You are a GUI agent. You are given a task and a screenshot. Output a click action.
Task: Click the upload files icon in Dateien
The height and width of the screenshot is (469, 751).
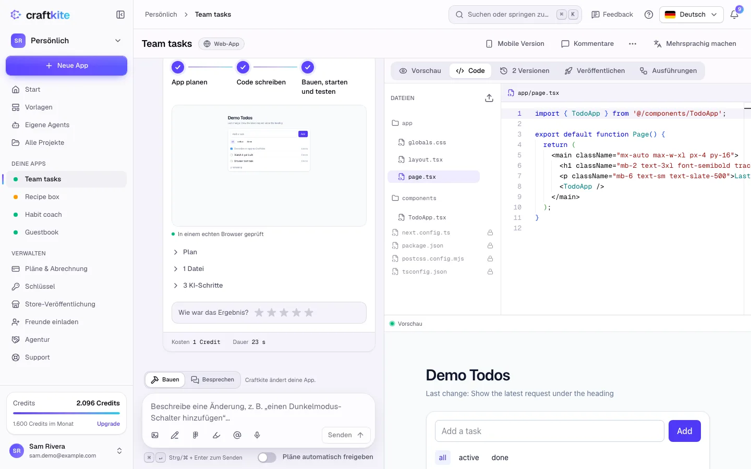(489, 98)
